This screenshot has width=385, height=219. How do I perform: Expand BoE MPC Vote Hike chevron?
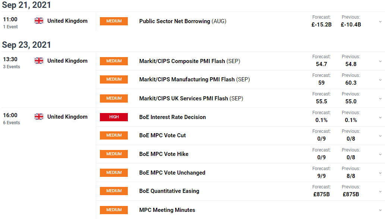pos(380,154)
